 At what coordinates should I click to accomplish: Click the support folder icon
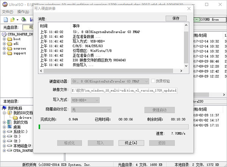coord(10,53)
